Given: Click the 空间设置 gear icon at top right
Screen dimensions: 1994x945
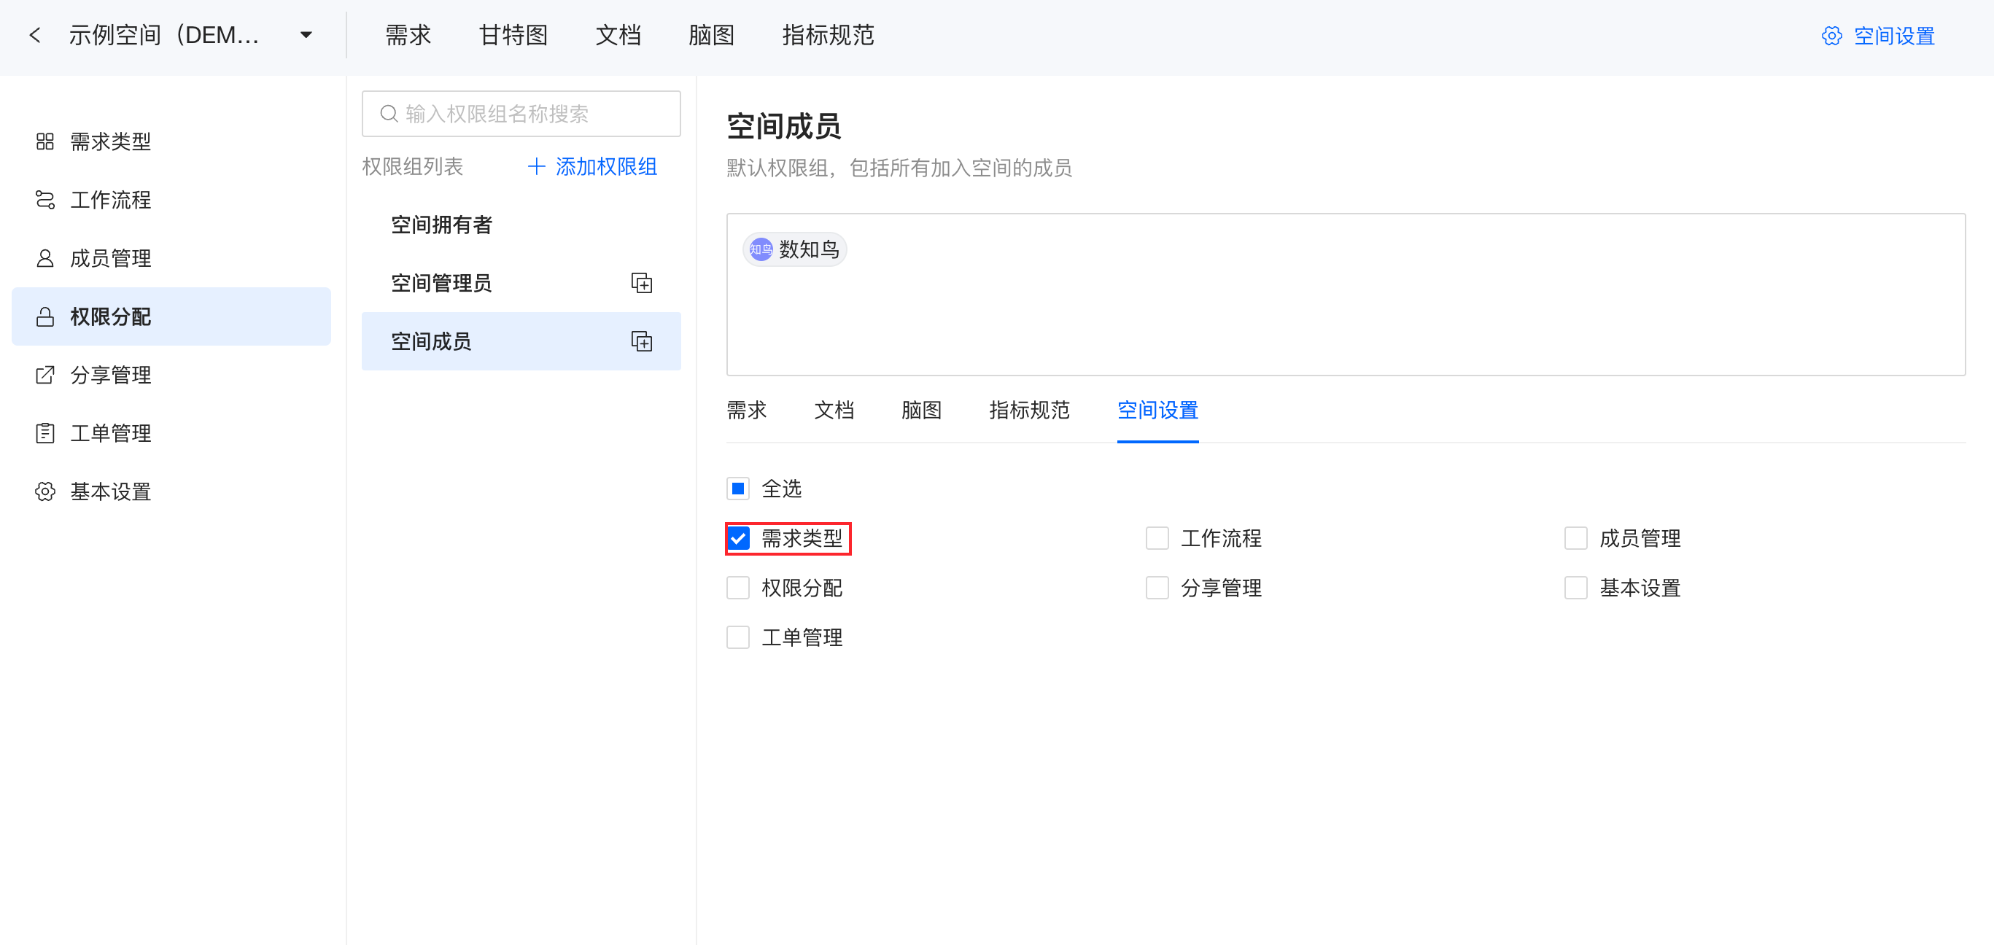Looking at the screenshot, I should click(x=1831, y=36).
